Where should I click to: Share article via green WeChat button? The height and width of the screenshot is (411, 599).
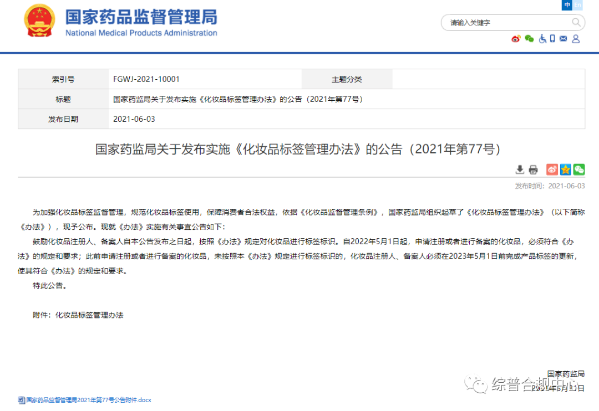tap(579, 169)
